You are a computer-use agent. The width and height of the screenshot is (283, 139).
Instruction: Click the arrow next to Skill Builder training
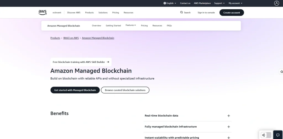tap(108, 62)
